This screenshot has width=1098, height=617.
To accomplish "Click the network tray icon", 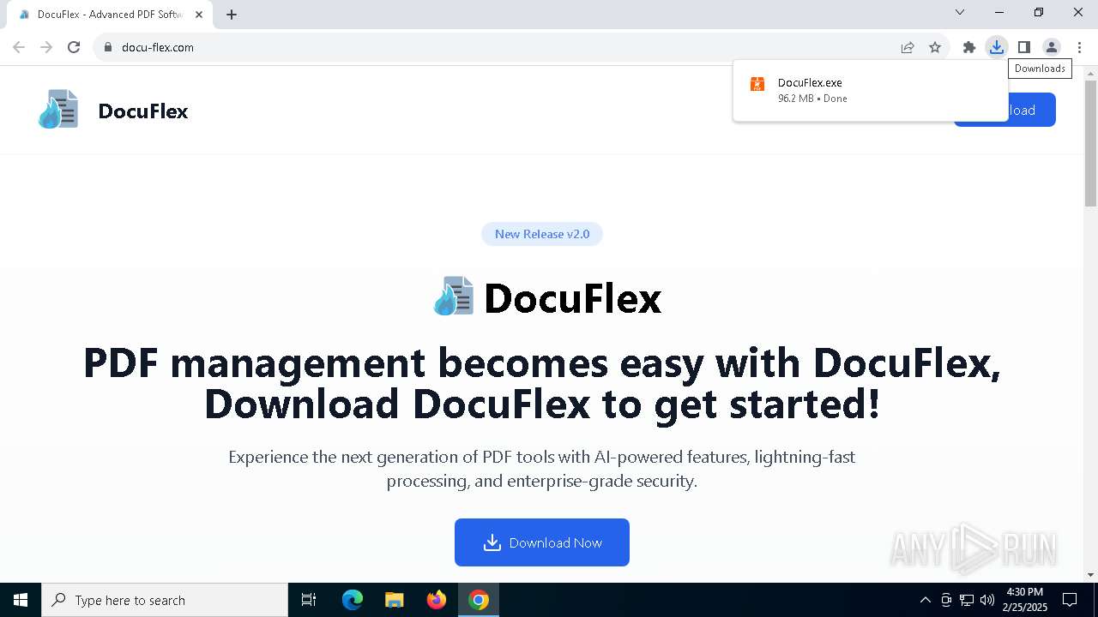I will (x=967, y=600).
